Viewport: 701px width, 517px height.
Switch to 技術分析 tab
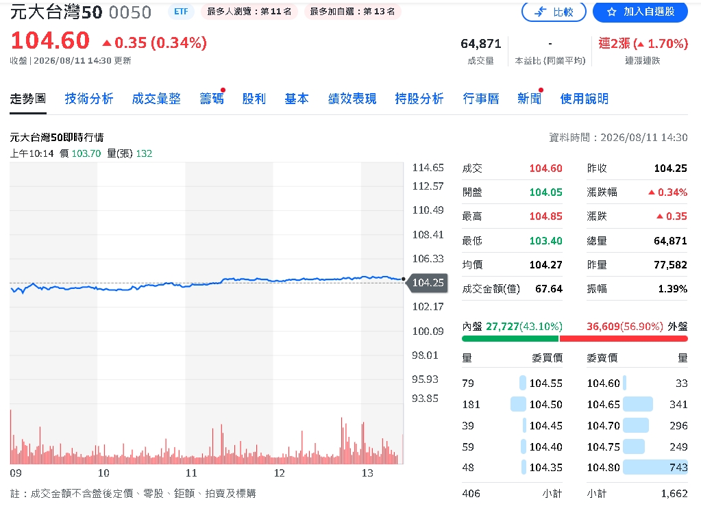[x=89, y=99]
